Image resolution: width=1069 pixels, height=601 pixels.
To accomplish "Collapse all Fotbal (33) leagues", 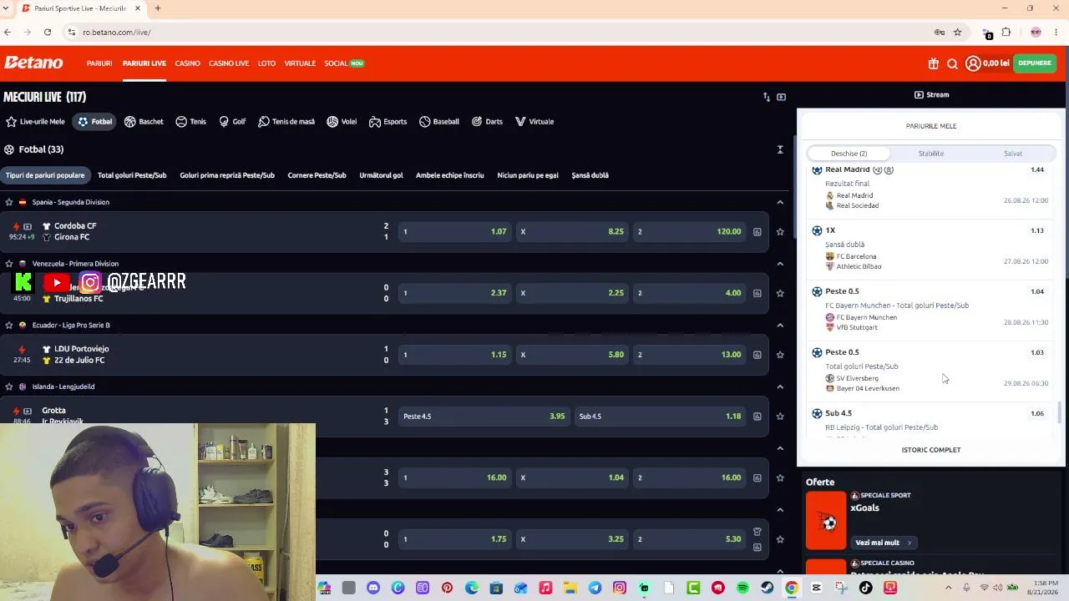I will pyautogui.click(x=780, y=149).
